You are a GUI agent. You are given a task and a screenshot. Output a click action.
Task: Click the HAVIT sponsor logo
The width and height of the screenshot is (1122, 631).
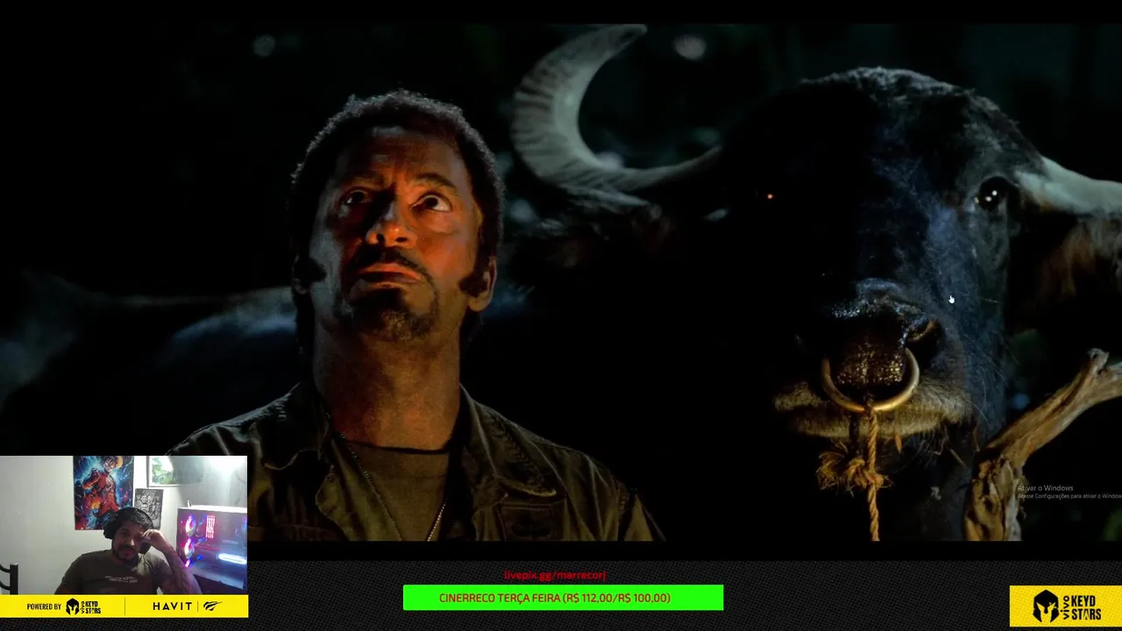pyautogui.click(x=188, y=606)
